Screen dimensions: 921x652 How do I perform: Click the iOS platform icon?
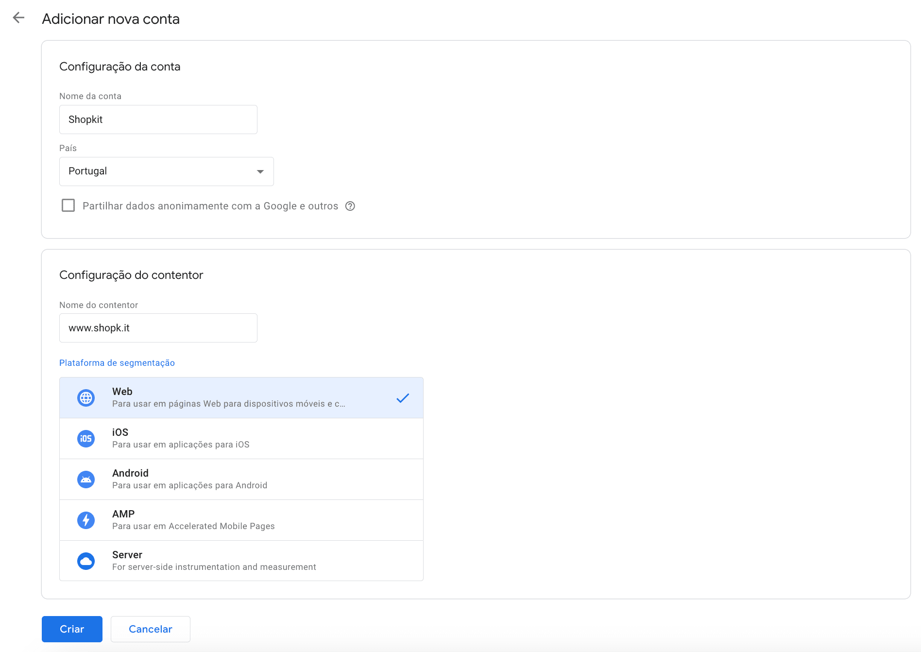pos(86,439)
